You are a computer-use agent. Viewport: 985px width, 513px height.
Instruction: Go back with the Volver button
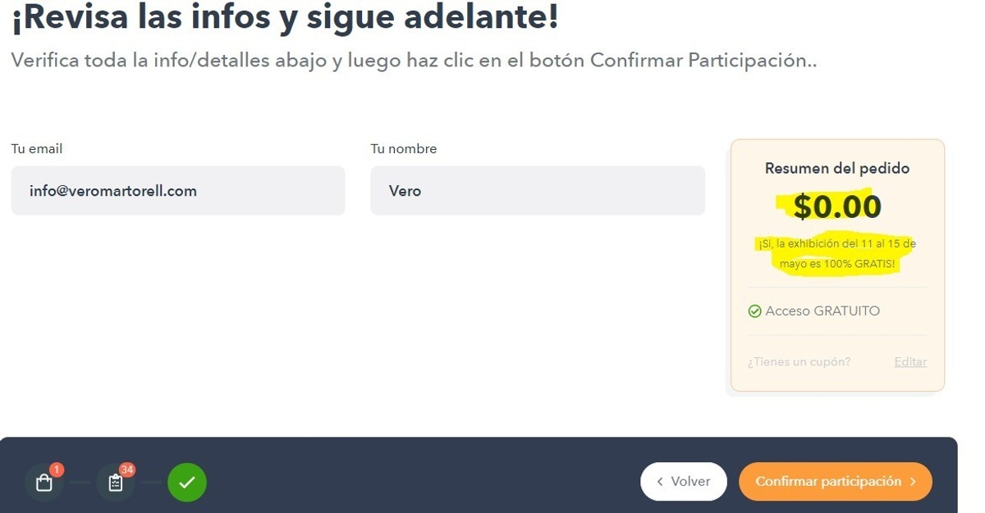tap(684, 482)
